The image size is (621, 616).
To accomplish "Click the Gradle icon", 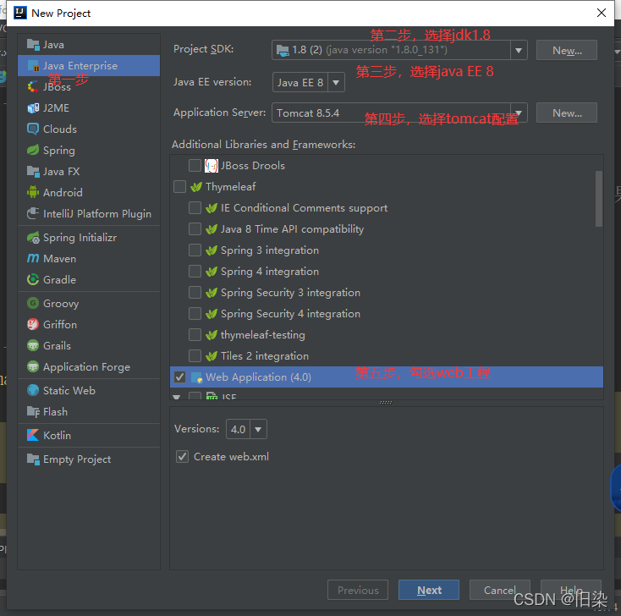I will click(x=33, y=280).
